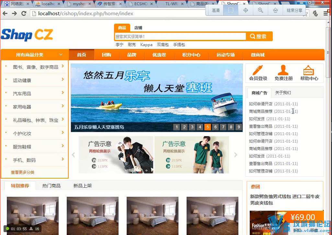This screenshot has height=235, width=332.
Task: Switch to the 关于我们 tab
Action: pos(283,93)
